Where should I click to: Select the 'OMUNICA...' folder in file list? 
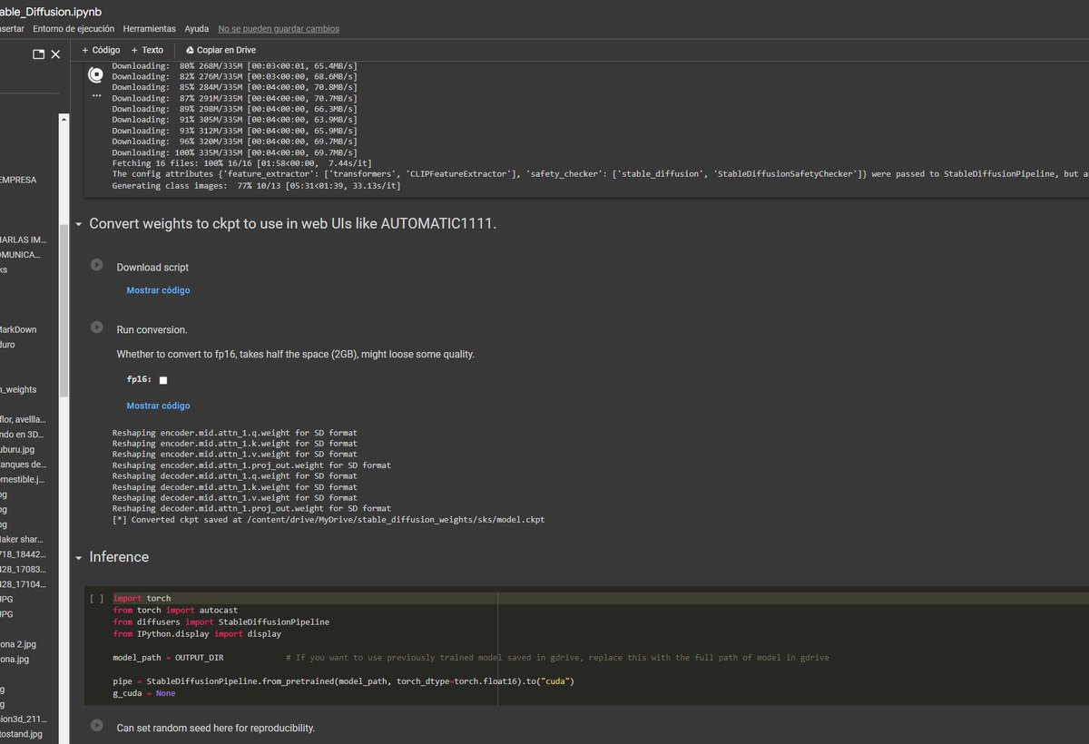point(20,255)
